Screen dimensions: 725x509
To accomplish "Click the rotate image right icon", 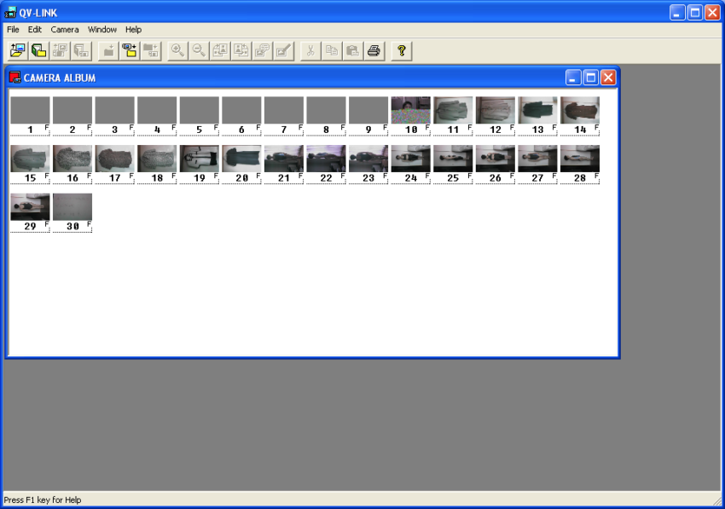I will click(x=241, y=50).
